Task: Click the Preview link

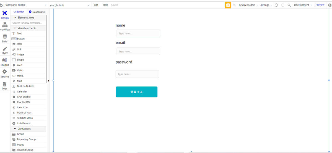Action: click(320, 5)
